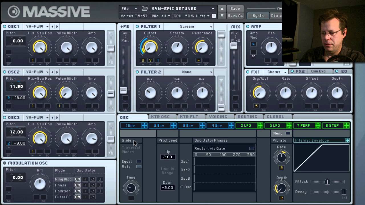Click the OSC1 Pls-Saw Pos knob

click(x=40, y=47)
